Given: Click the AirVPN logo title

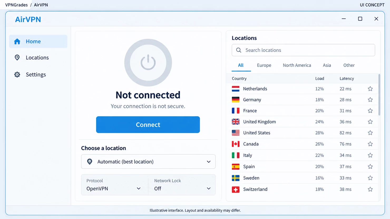Looking at the screenshot, I should click(28, 19).
